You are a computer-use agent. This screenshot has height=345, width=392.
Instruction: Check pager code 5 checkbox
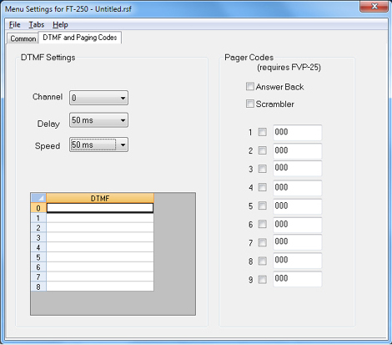tap(263, 205)
